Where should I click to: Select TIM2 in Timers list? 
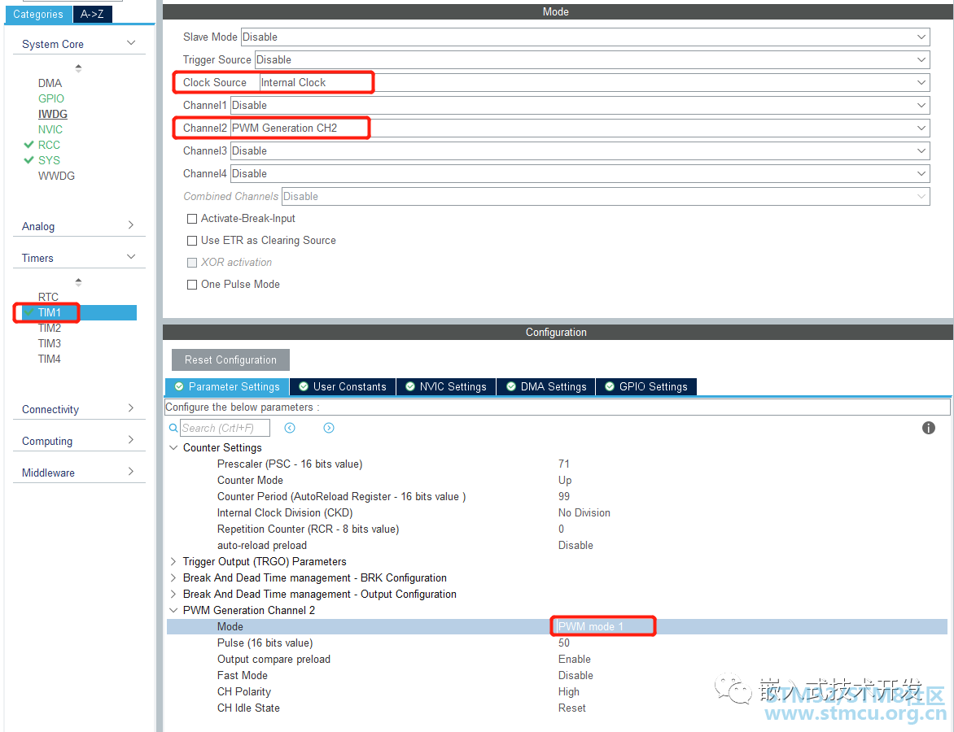point(50,328)
